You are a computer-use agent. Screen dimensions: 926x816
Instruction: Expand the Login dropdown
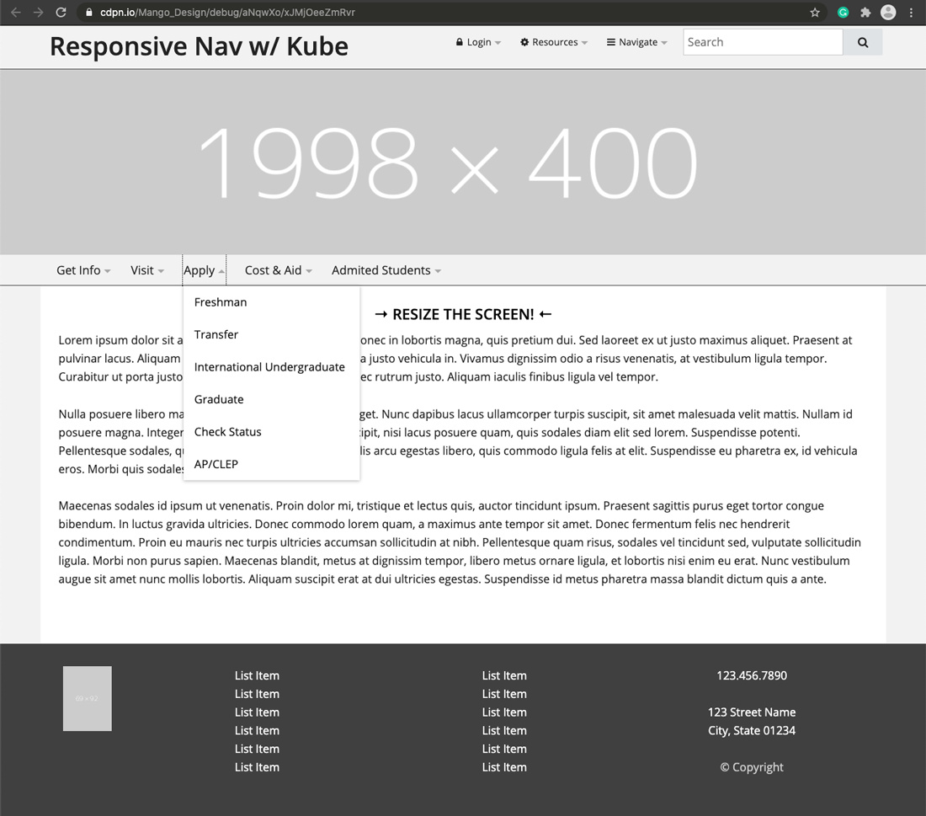coord(478,42)
